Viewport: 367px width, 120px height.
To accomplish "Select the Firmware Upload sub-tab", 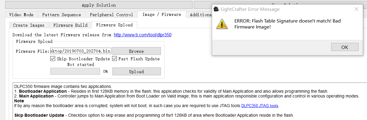I will pos(114,25).
